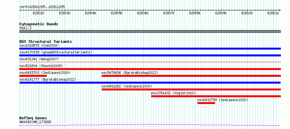Open variant nsv6415703 (Sedlazeck2020) label
This screenshot has width=290, height=129.
pyautogui.click(x=45, y=73)
